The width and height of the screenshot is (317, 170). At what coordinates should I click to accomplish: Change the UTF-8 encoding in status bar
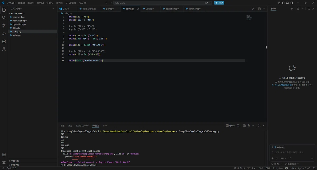260,168
